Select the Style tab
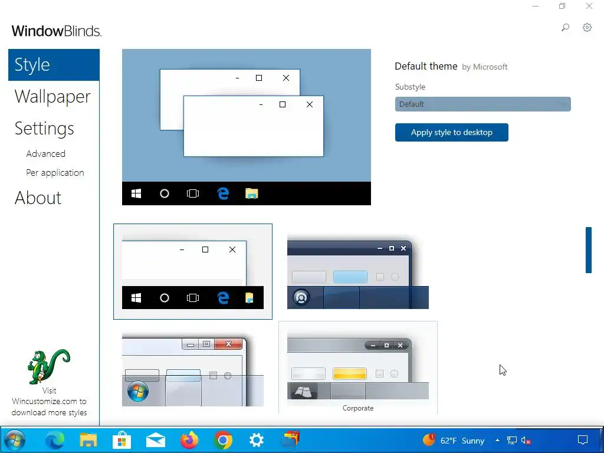The height and width of the screenshot is (453, 604). click(54, 65)
